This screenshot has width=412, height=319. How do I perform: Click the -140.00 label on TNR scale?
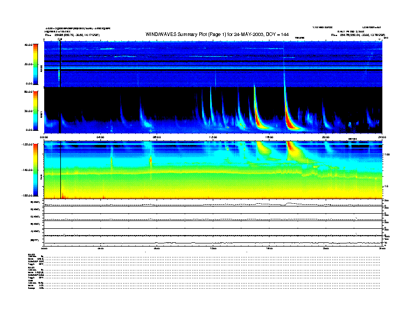tap(27, 170)
